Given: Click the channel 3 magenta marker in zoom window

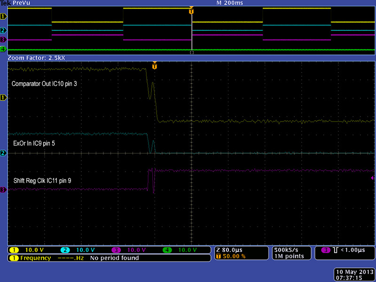Looking at the screenshot, I should pyautogui.click(x=3, y=190).
